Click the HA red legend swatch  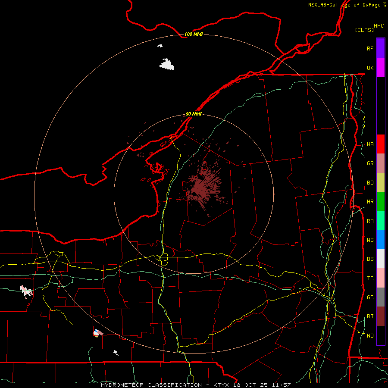[381, 144]
